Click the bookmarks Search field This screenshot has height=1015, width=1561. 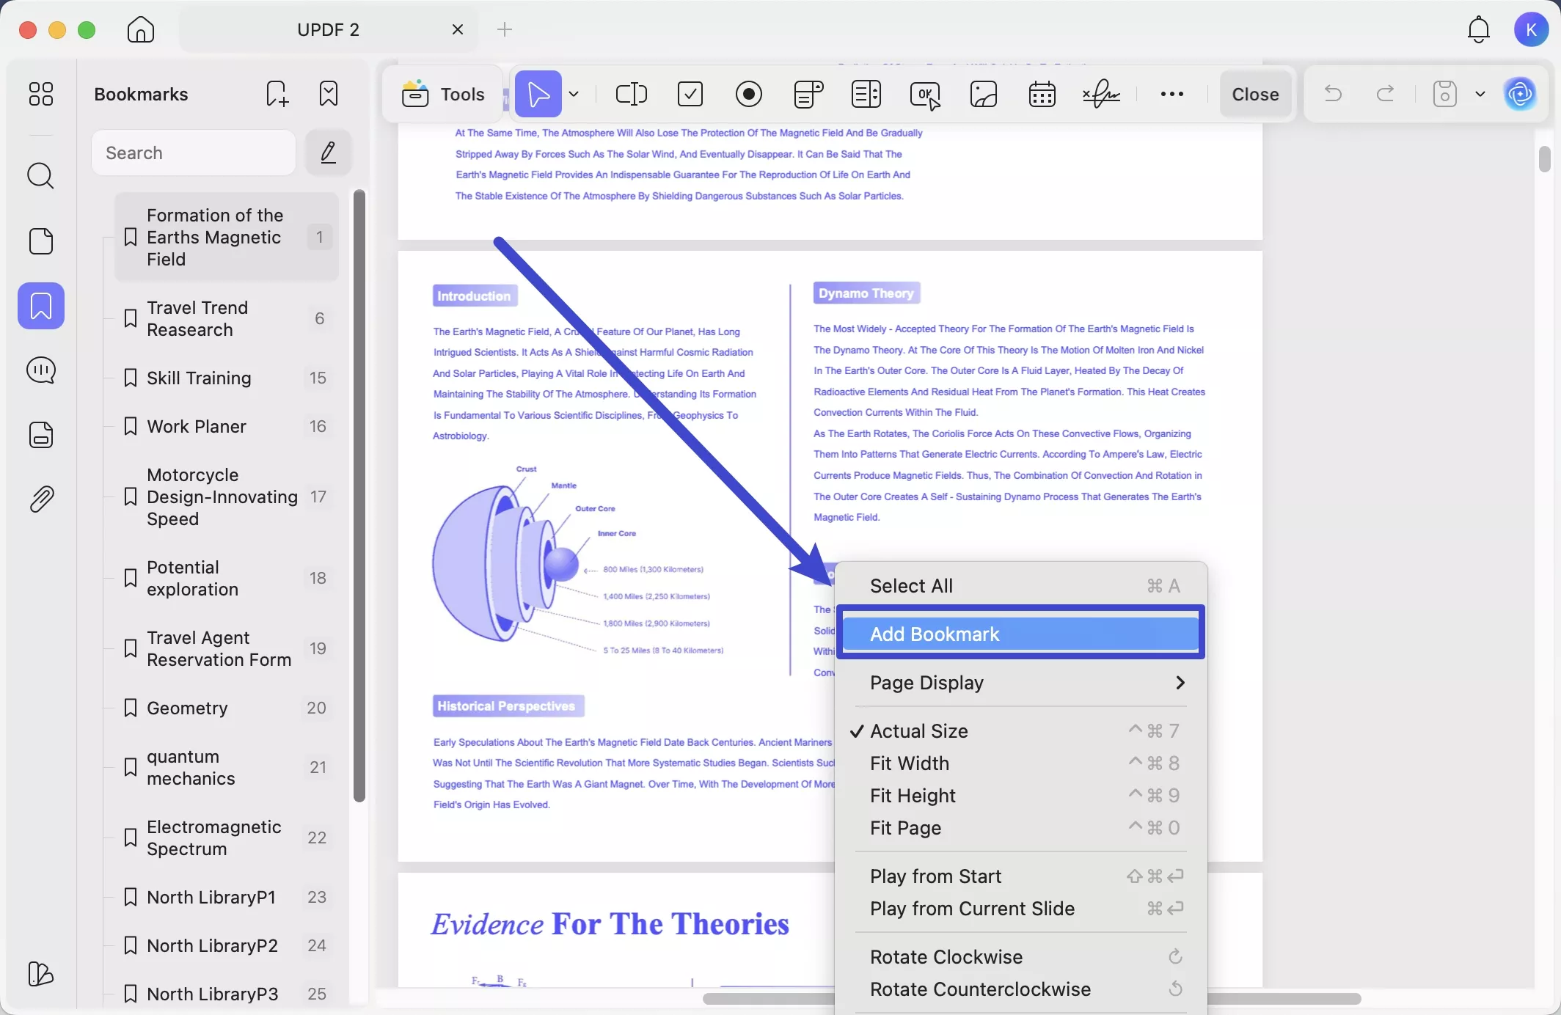point(194,153)
